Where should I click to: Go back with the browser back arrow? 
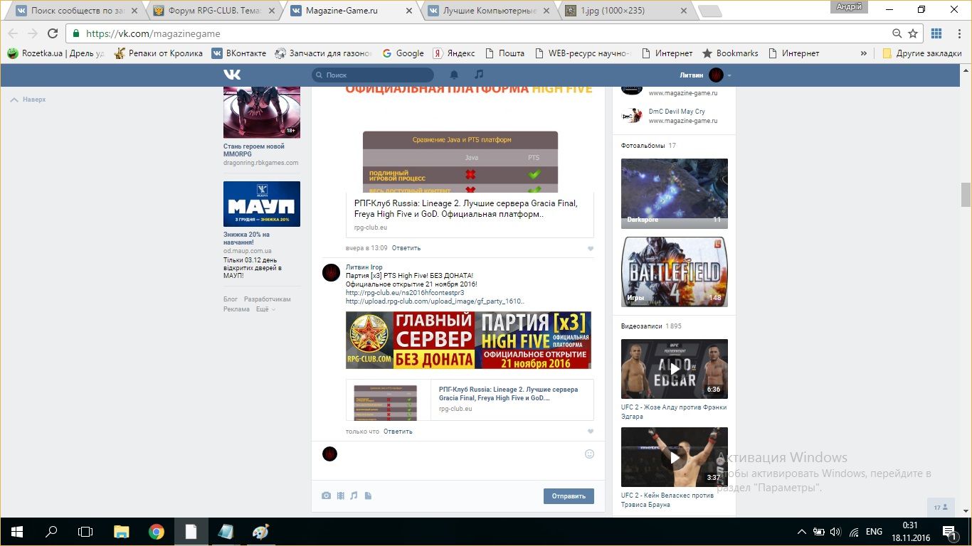tap(14, 33)
